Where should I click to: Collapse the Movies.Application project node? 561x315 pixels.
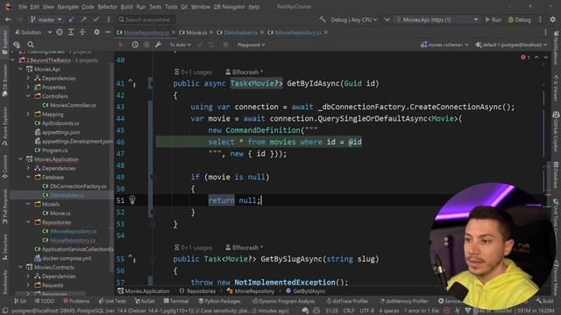pyautogui.click(x=20, y=159)
